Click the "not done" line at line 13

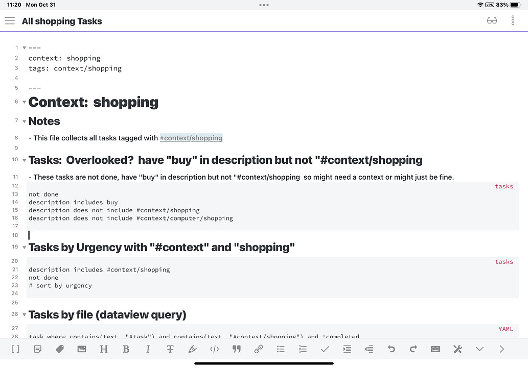43,194
